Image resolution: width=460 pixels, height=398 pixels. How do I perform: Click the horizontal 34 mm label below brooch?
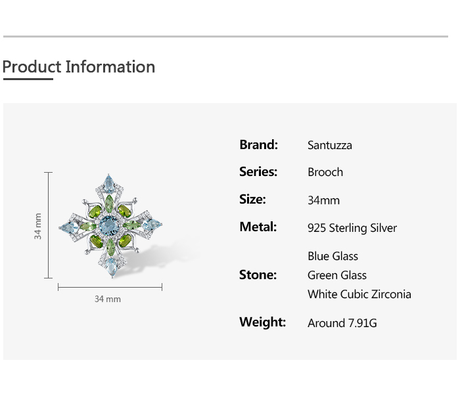pyautogui.click(x=108, y=299)
